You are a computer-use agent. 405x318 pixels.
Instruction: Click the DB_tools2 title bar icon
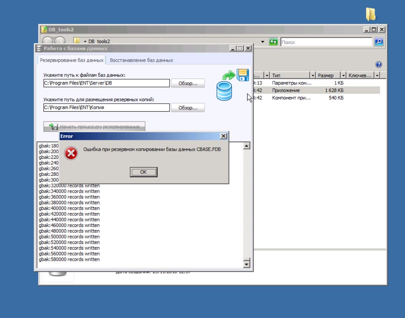click(44, 29)
